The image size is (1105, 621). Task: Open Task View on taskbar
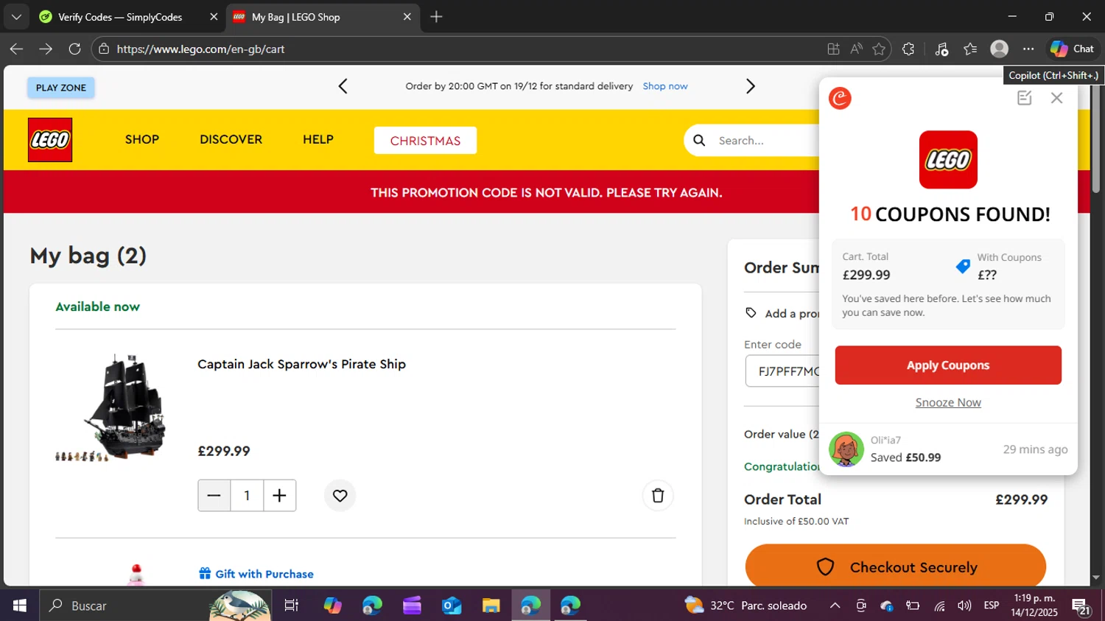291,606
